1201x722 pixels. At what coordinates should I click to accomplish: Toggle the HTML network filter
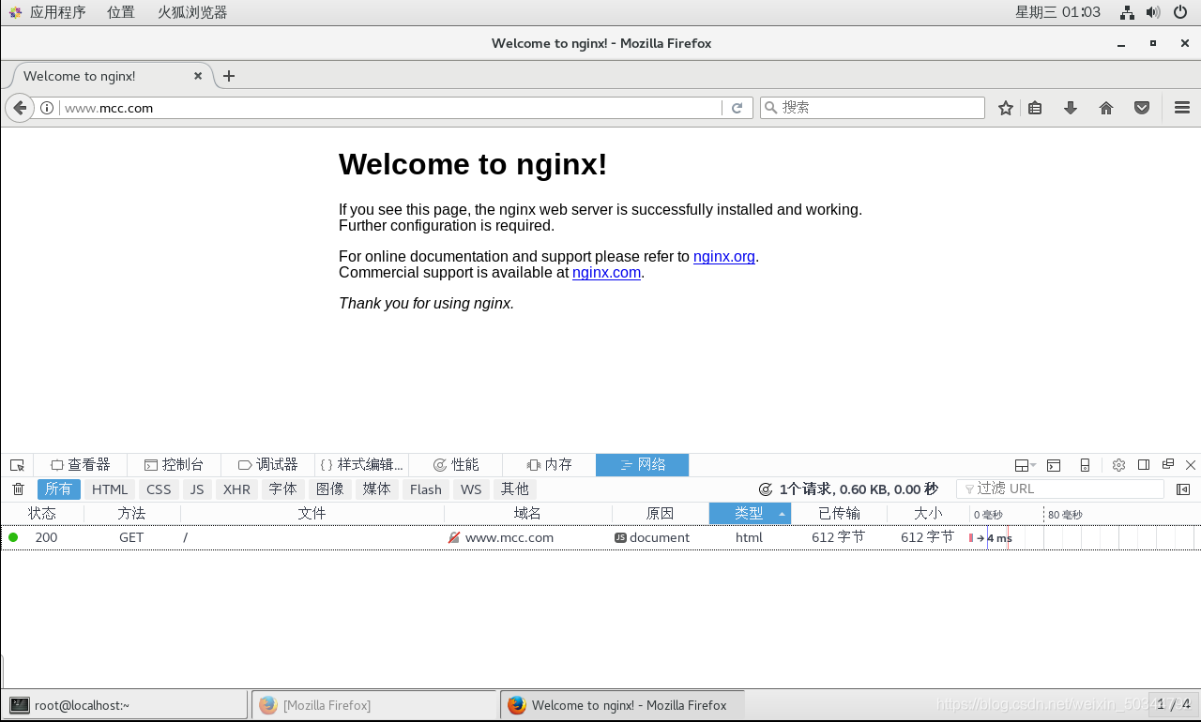(110, 489)
